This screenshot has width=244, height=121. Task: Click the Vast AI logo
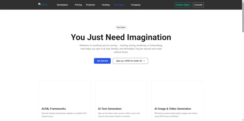[x=43, y=5]
